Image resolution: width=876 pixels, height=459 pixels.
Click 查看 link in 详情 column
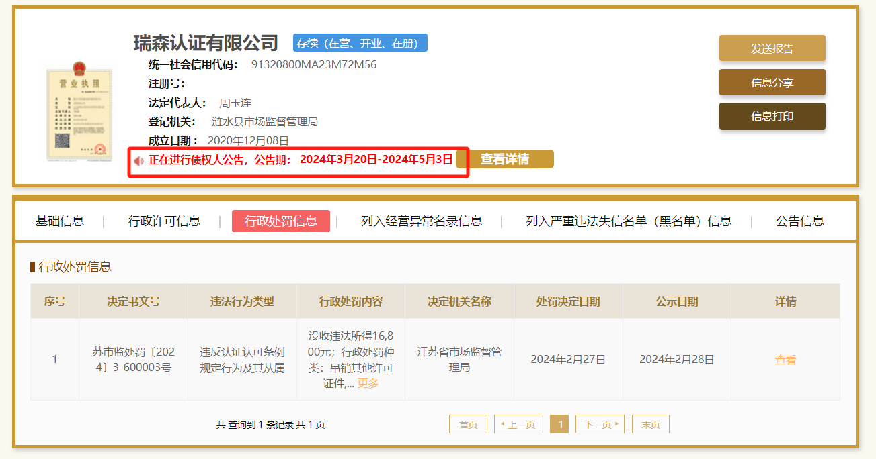[x=785, y=360]
